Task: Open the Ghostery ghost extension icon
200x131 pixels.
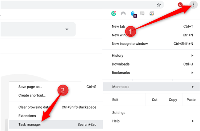Action: point(134,14)
